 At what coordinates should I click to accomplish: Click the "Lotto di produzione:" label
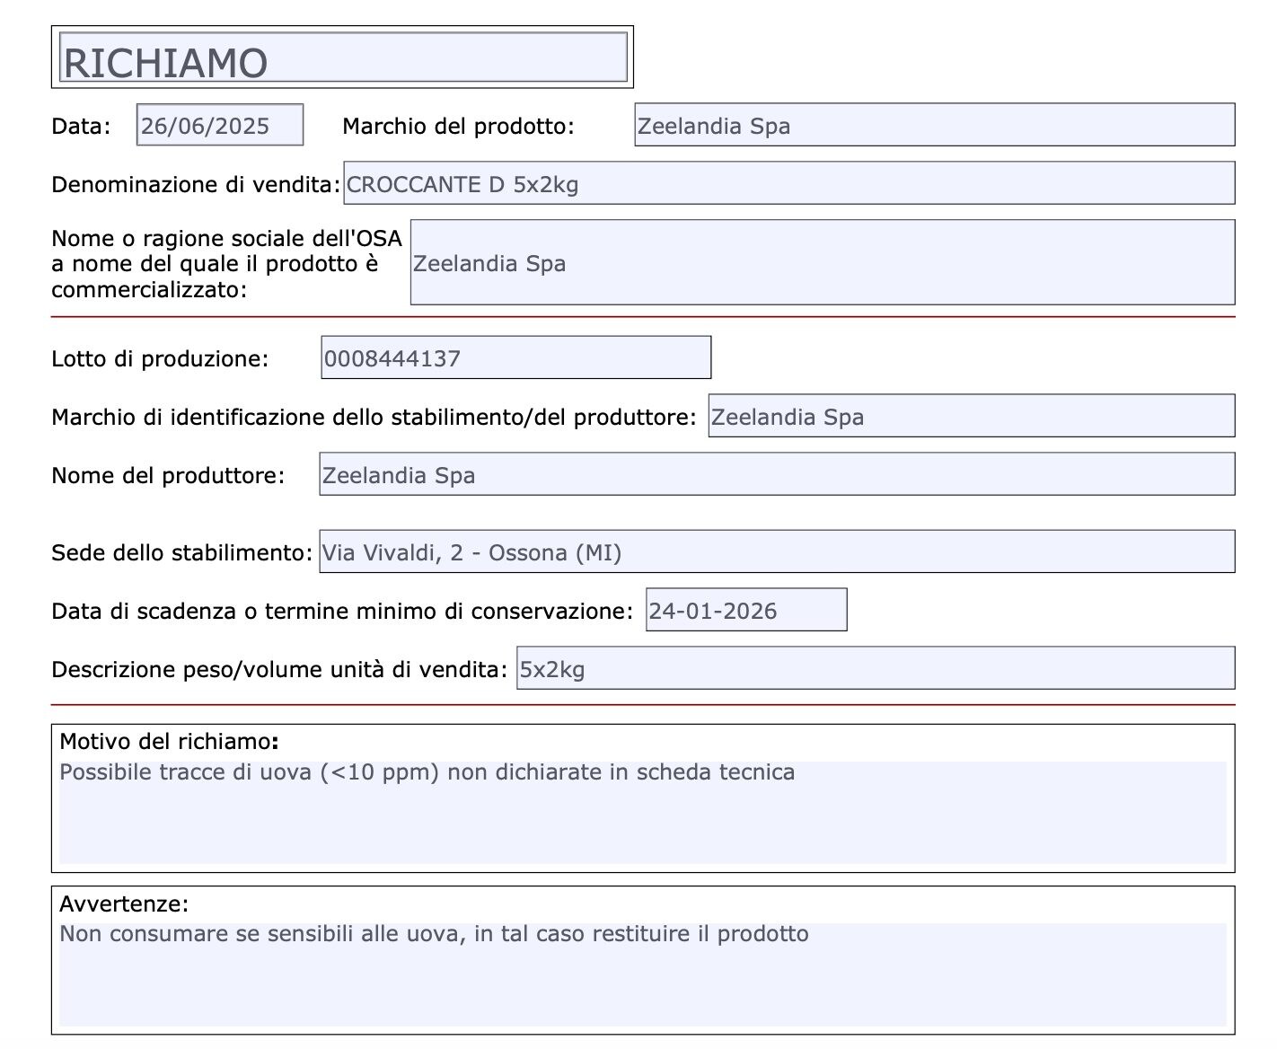160,358
